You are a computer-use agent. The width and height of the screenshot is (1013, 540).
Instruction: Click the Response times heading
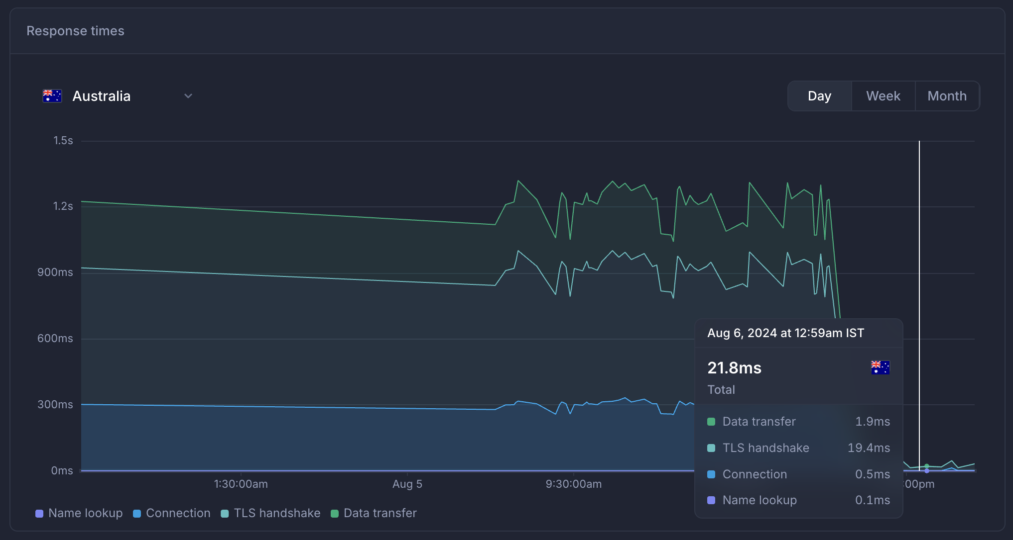point(75,30)
